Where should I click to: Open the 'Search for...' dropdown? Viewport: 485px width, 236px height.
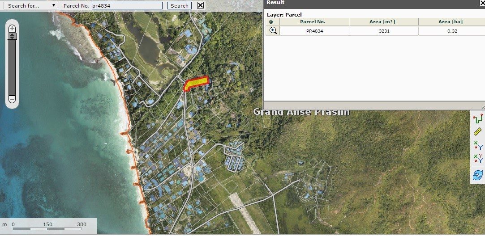pos(30,5)
